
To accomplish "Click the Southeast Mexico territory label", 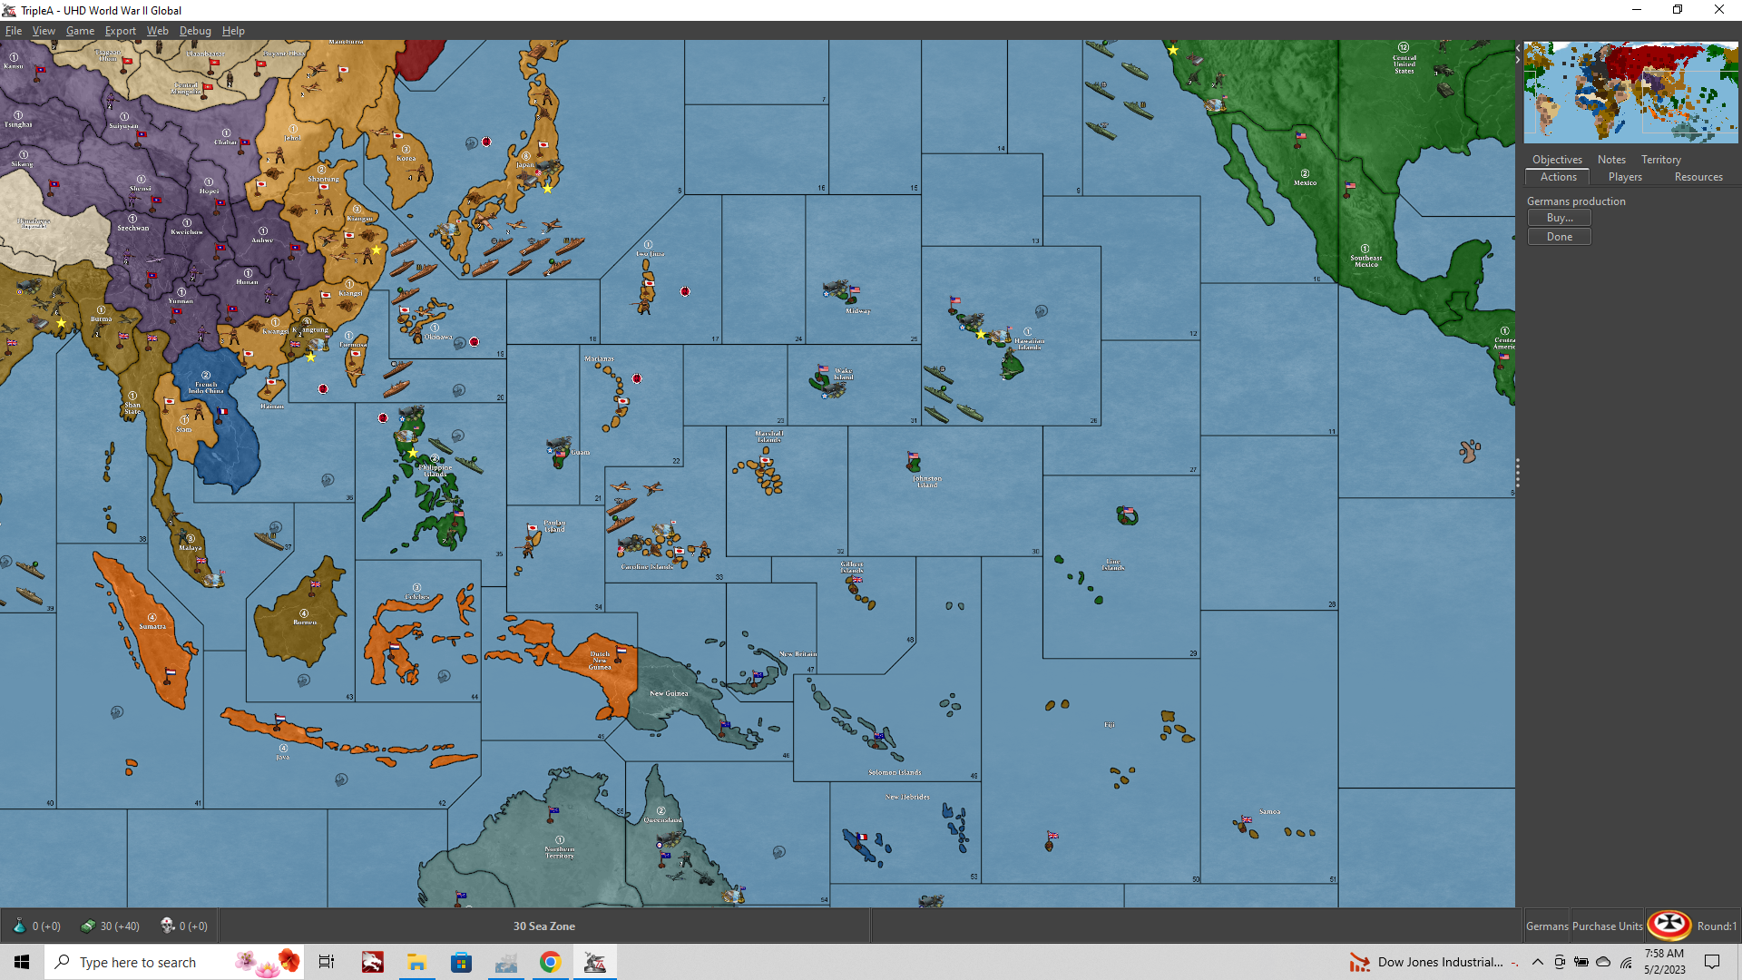I will 1365,260.
